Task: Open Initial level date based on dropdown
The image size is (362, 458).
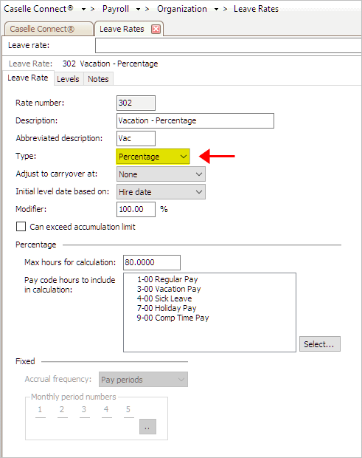Action: 161,192
